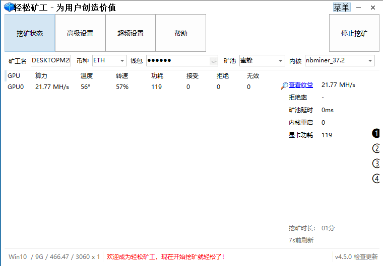Open the 挖矿状态 tab
Viewport: 383px width, 266px height.
(x=30, y=33)
